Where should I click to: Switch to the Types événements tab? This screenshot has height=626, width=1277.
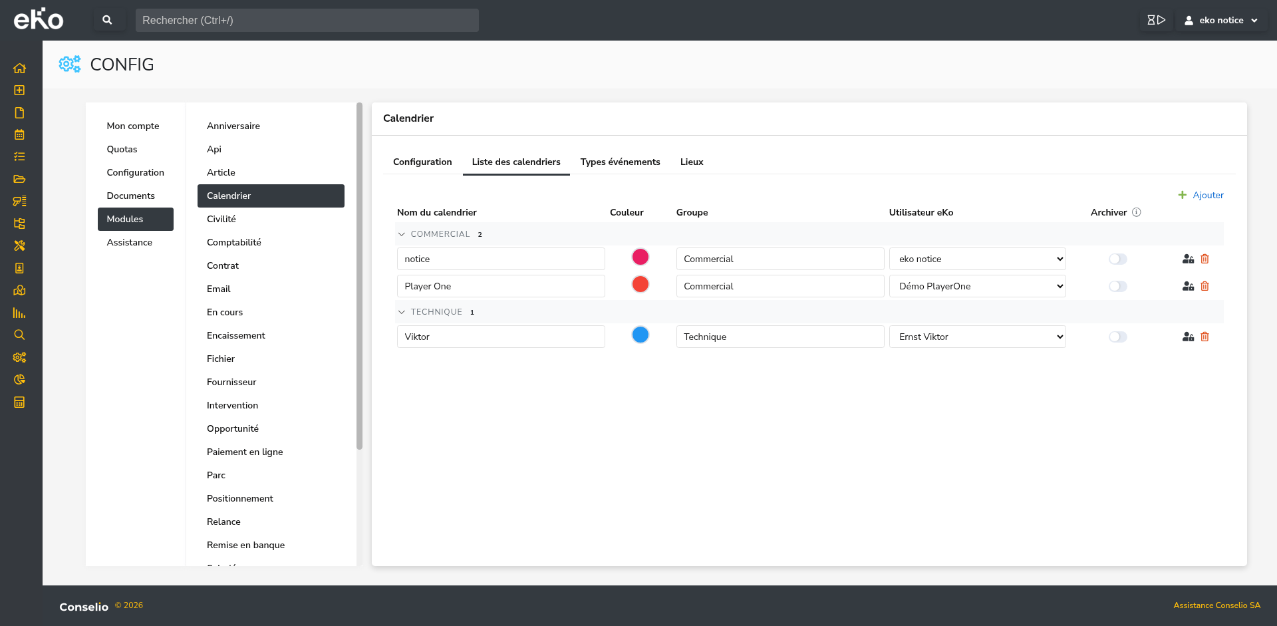pyautogui.click(x=620, y=162)
